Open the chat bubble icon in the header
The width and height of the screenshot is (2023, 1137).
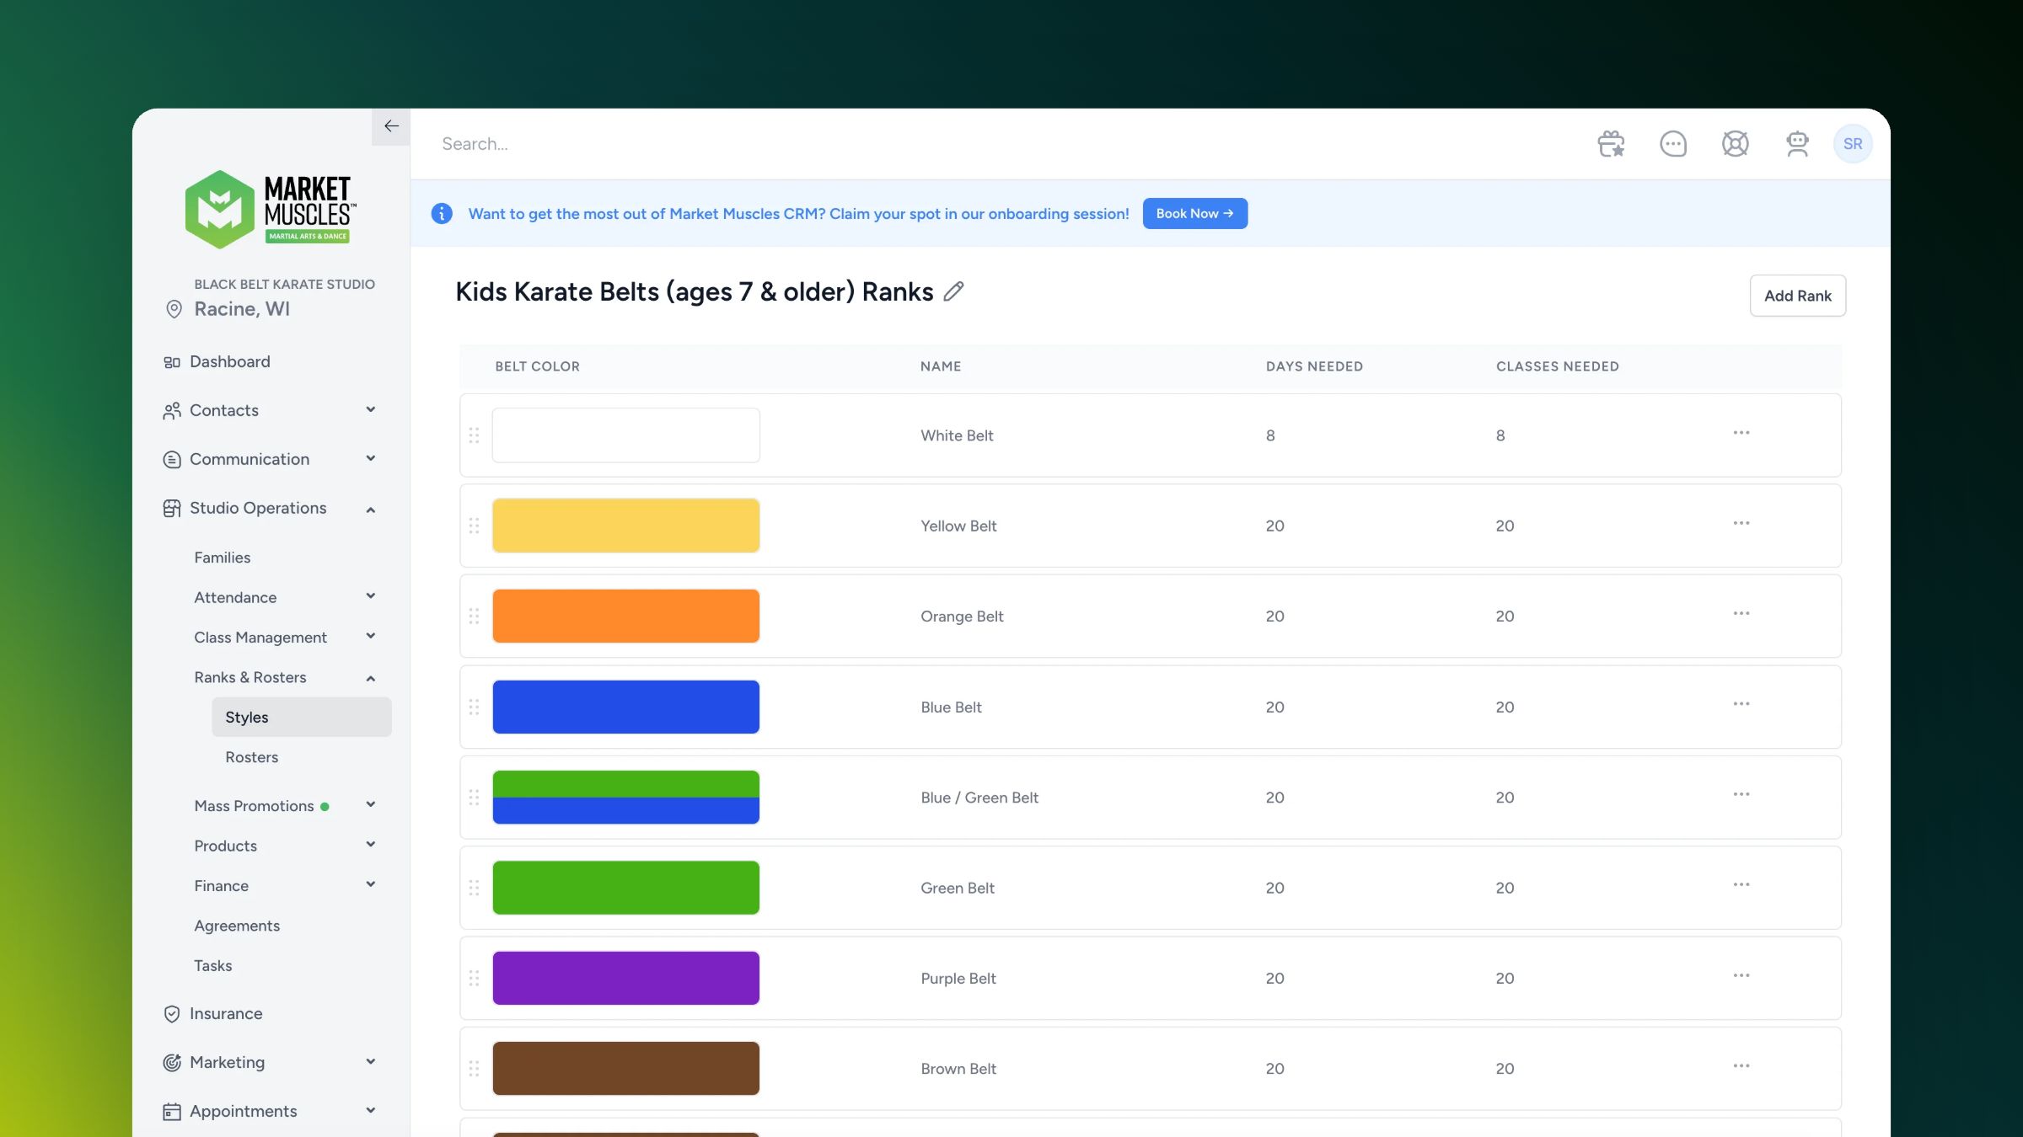coord(1672,144)
